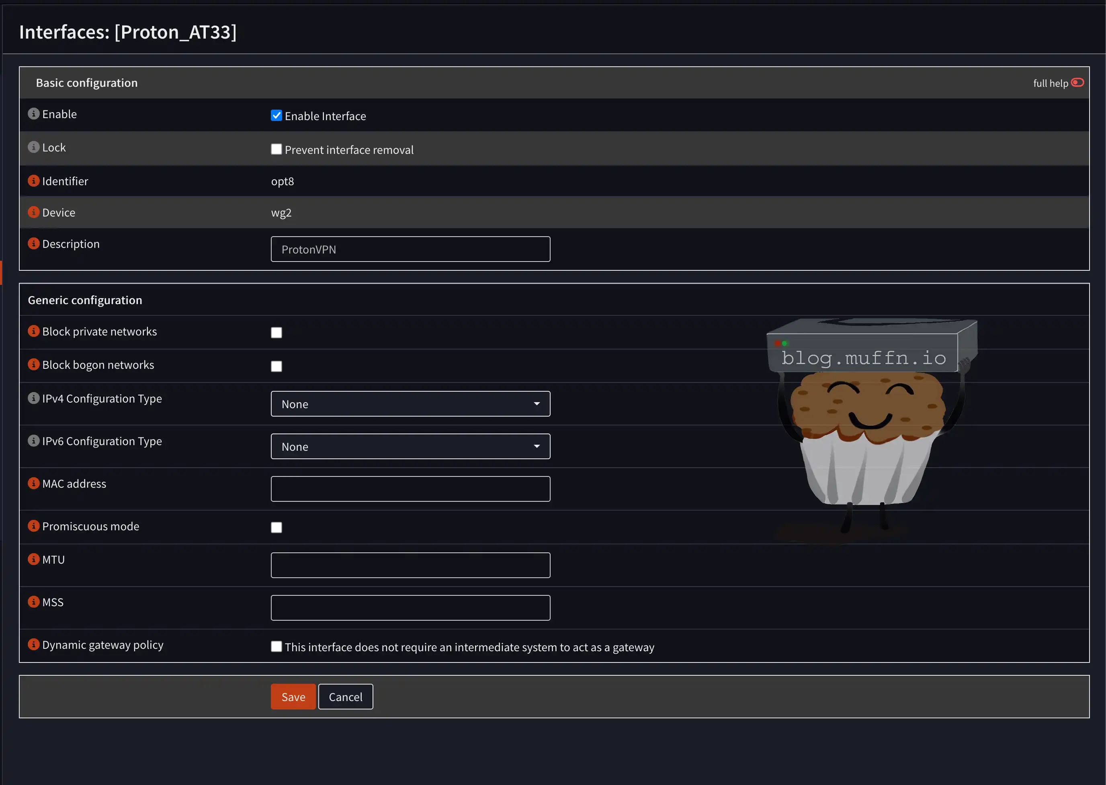Image resolution: width=1106 pixels, height=785 pixels.
Task: Check Prevent interface removal
Action: pos(276,149)
